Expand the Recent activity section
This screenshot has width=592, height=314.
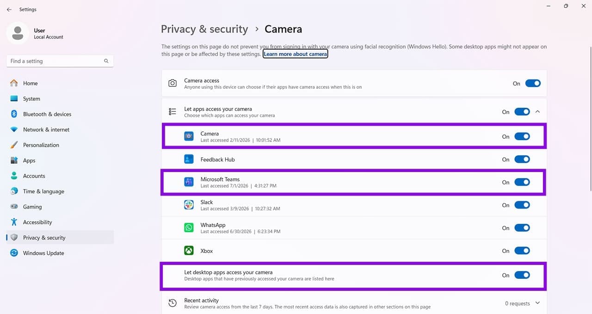537,303
